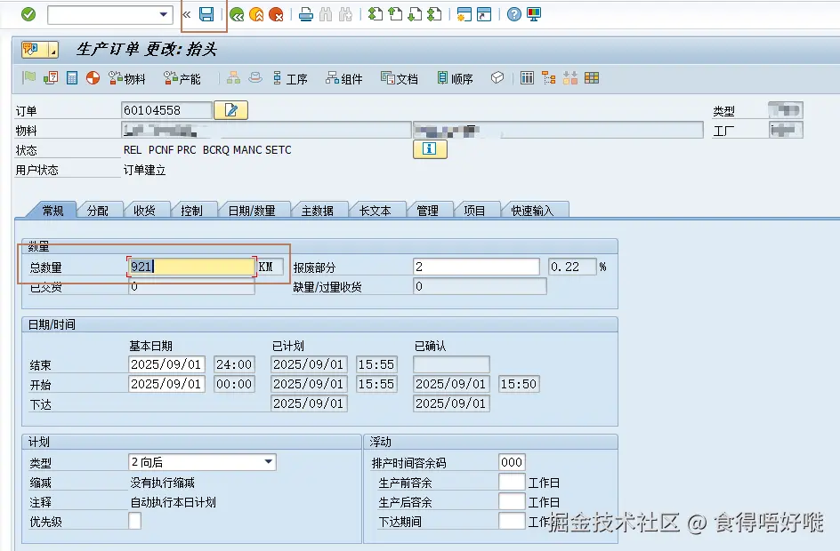Switch to the 分配 tab
This screenshot has height=551, width=840.
click(98, 211)
